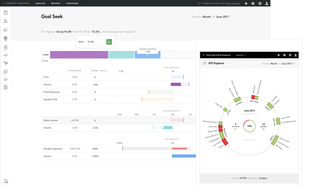Click the Price sensitivity slider handle

coord(172,77)
